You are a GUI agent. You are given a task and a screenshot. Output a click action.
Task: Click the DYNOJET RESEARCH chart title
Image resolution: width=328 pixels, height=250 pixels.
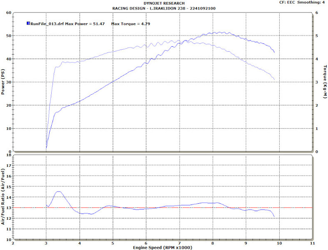click(164, 3)
